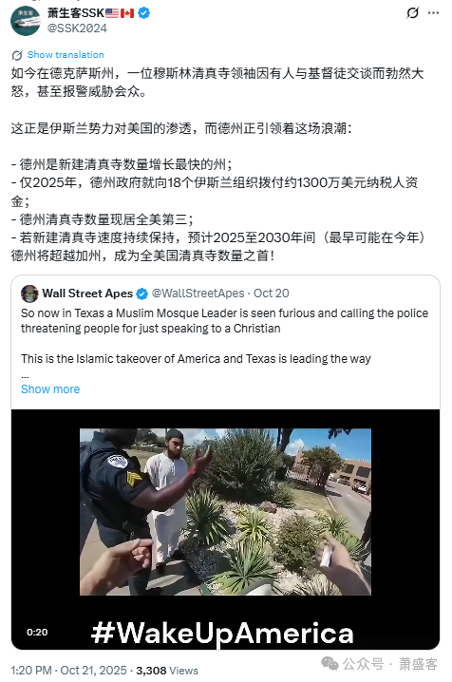
Task: Open the quoted tweet's Oct 20 date
Action: tap(272, 294)
